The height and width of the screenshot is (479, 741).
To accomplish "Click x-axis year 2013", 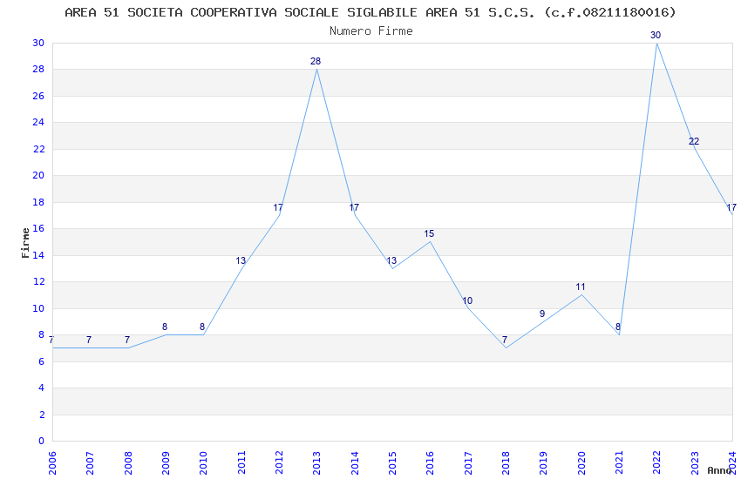I will (317, 462).
